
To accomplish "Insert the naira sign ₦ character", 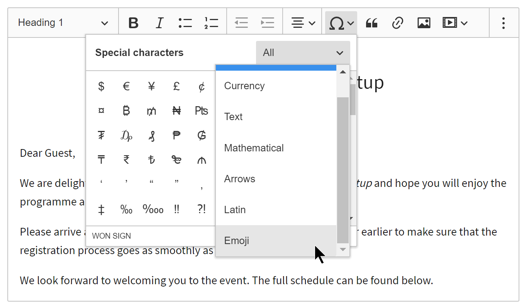I will point(176,111).
